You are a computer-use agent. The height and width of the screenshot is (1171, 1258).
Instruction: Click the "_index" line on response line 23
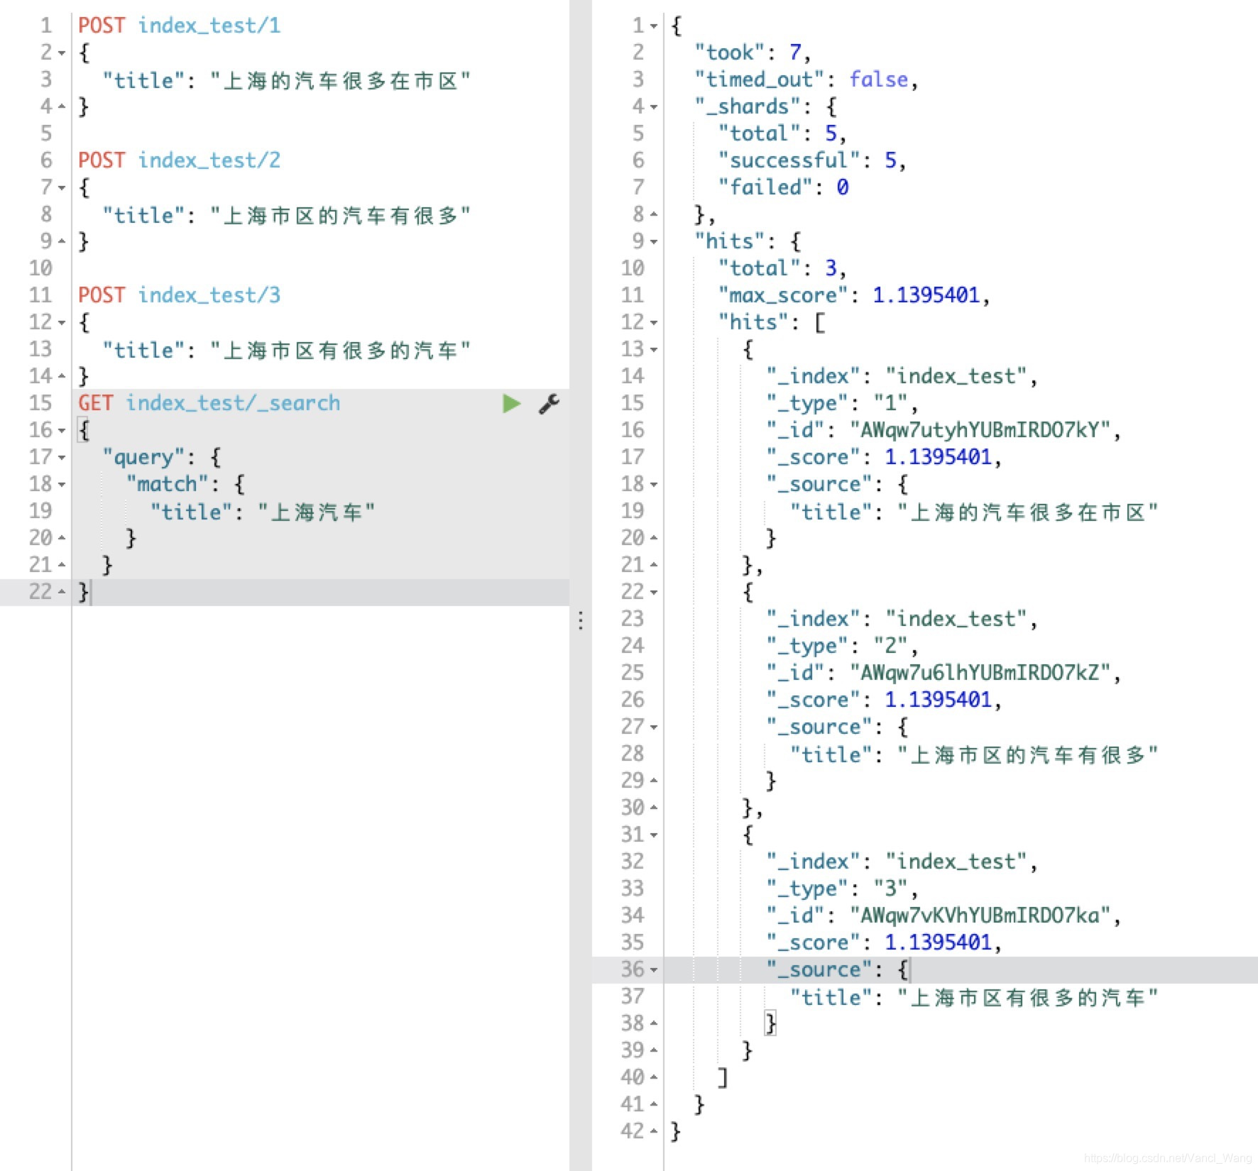click(x=902, y=619)
